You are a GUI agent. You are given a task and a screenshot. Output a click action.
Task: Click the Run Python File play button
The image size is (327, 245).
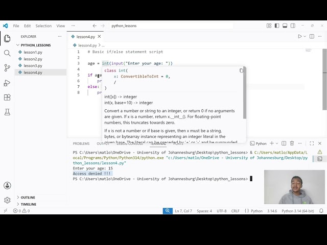(300, 36)
